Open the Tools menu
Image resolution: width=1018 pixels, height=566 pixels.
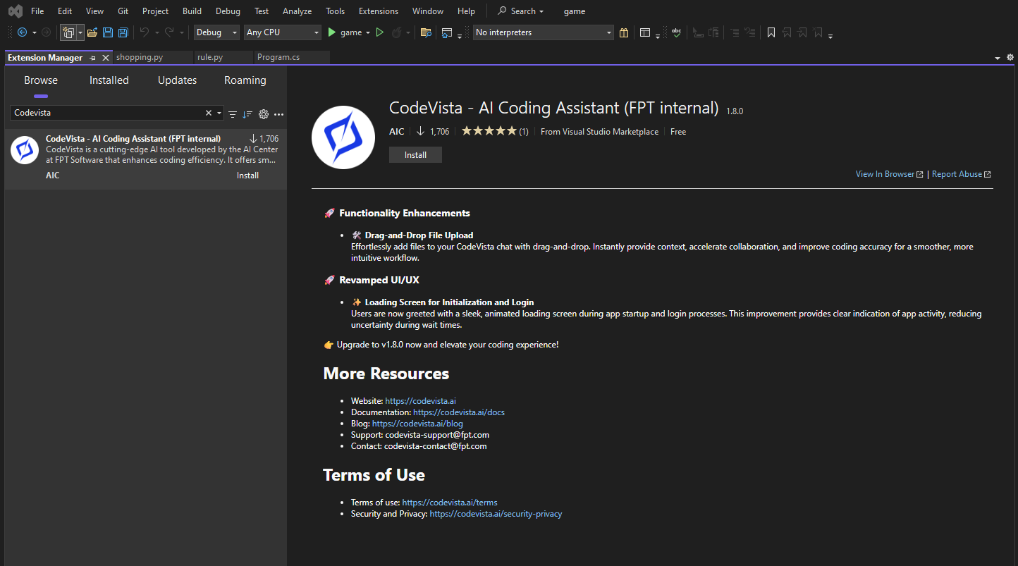click(x=336, y=11)
